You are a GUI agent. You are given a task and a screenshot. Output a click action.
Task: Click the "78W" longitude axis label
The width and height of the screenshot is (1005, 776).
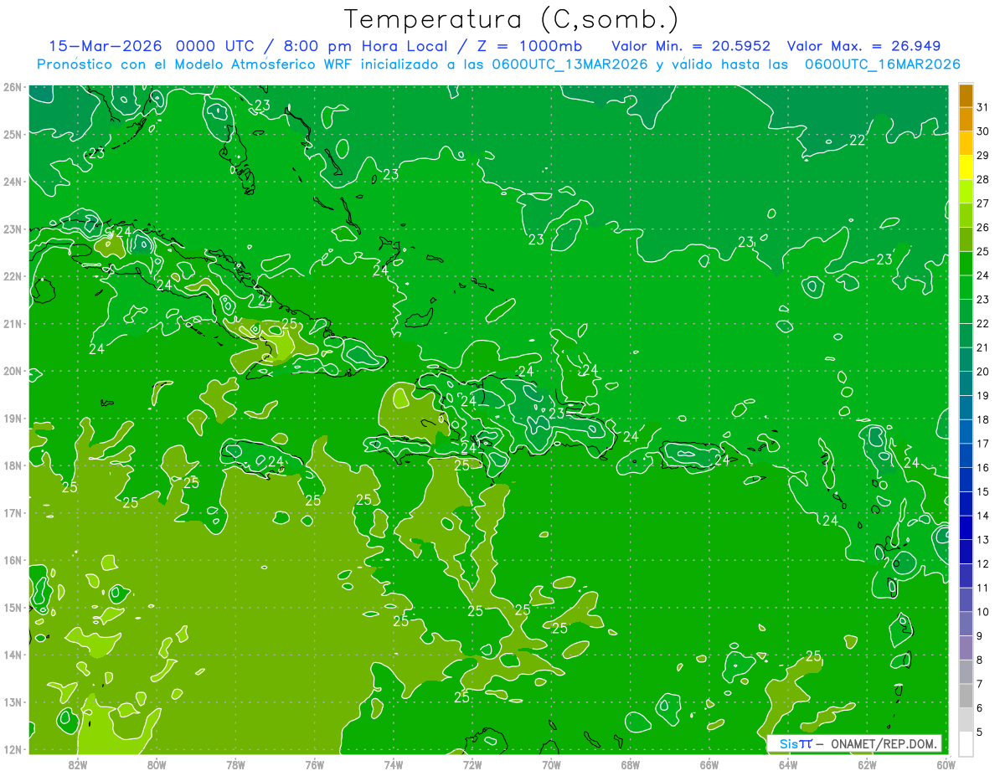(x=235, y=764)
